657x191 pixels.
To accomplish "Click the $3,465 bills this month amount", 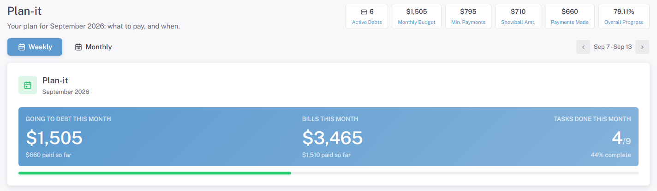I will (x=332, y=138).
